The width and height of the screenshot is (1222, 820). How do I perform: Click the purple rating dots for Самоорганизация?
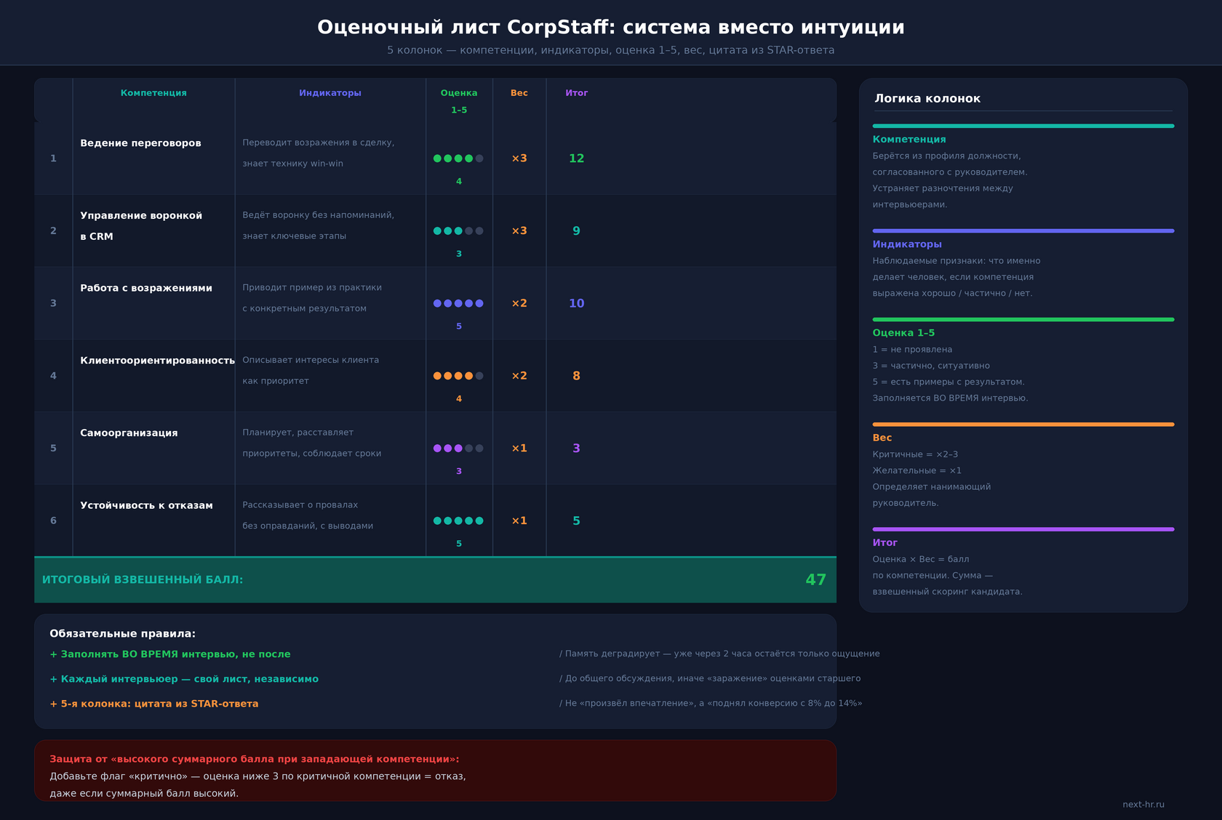click(x=458, y=449)
